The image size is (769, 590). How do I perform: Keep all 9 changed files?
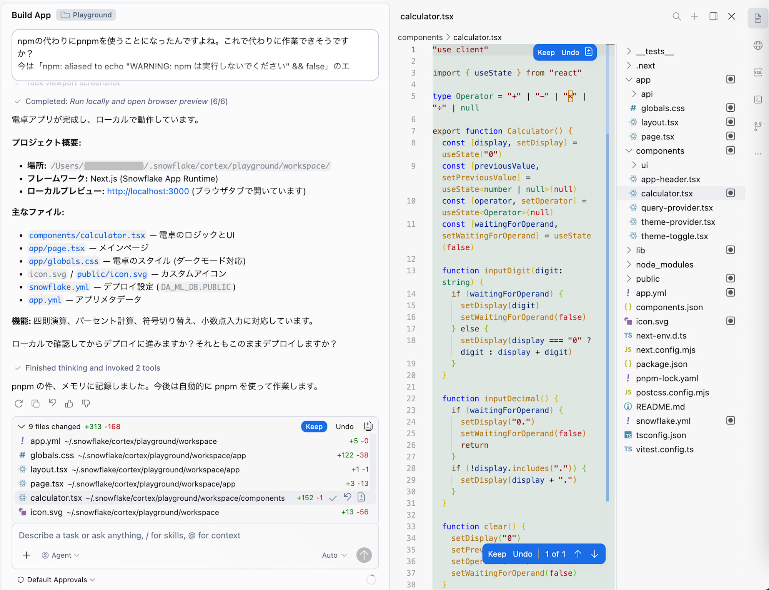click(314, 426)
